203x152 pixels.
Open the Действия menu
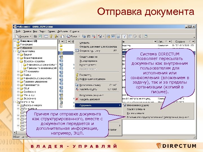[x=63, y=31]
